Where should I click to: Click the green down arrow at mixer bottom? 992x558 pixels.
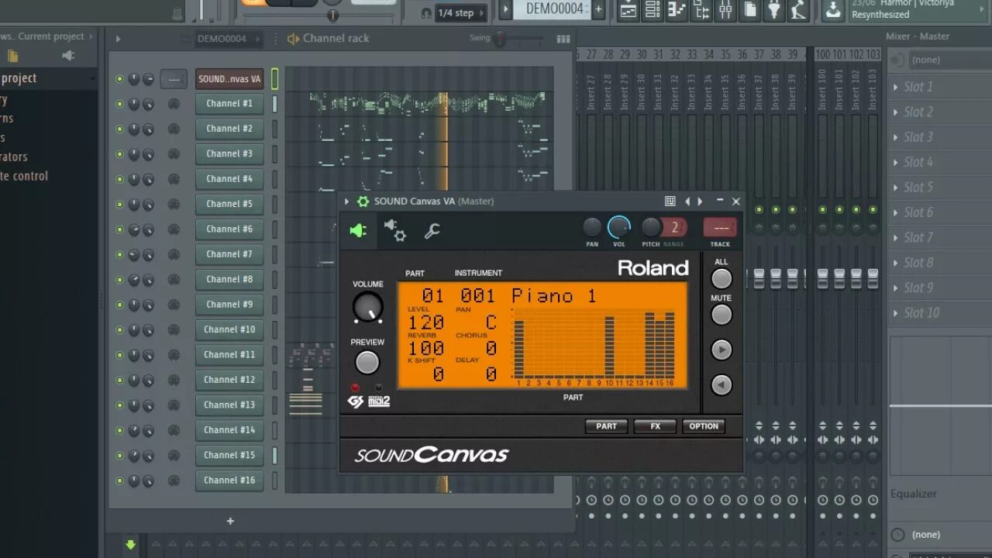coord(130,545)
